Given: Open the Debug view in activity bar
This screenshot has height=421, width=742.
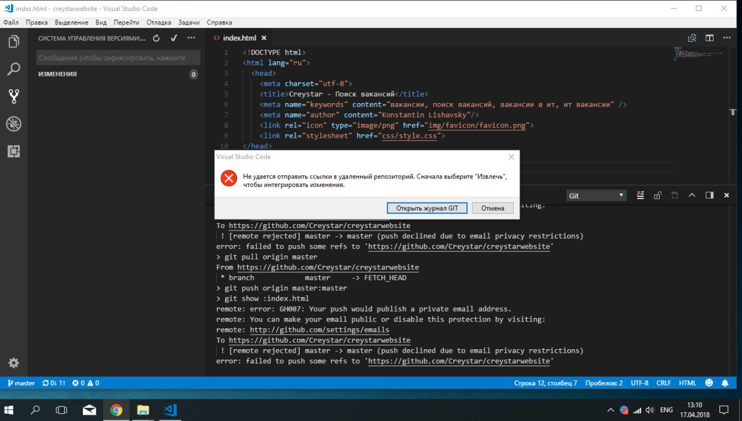Looking at the screenshot, I should pos(13,123).
